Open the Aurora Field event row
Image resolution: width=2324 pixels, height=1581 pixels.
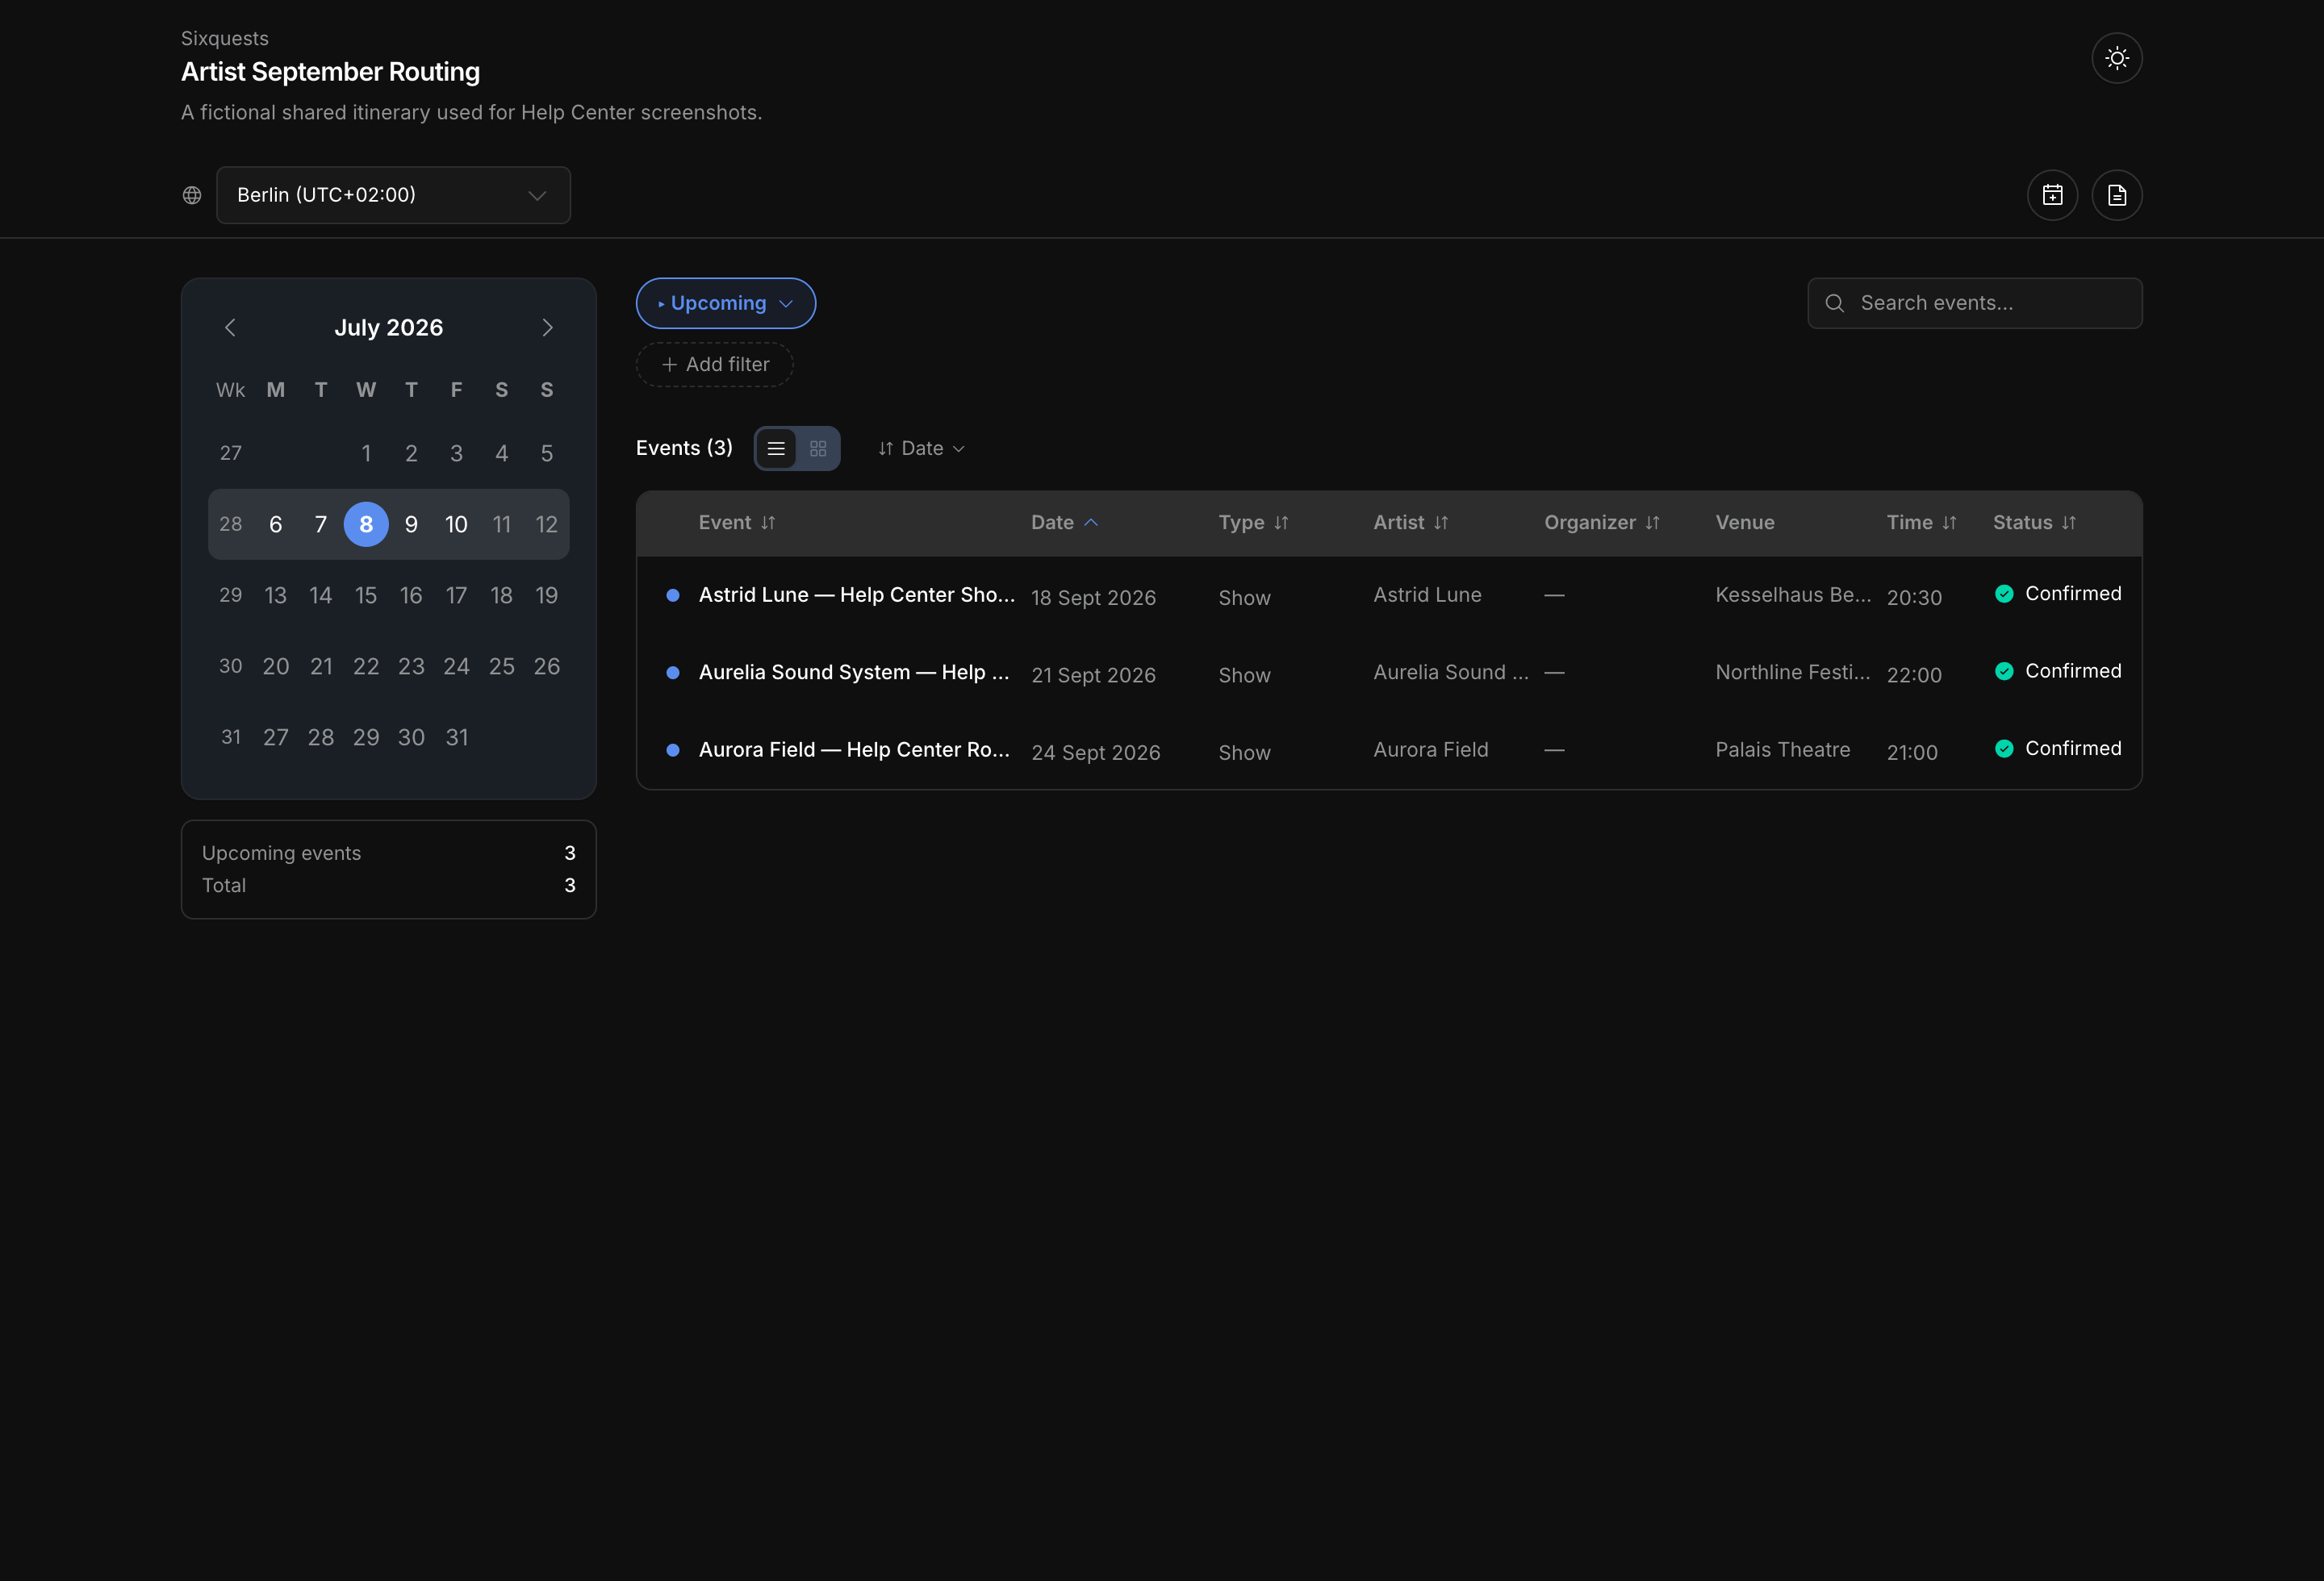(1389, 749)
